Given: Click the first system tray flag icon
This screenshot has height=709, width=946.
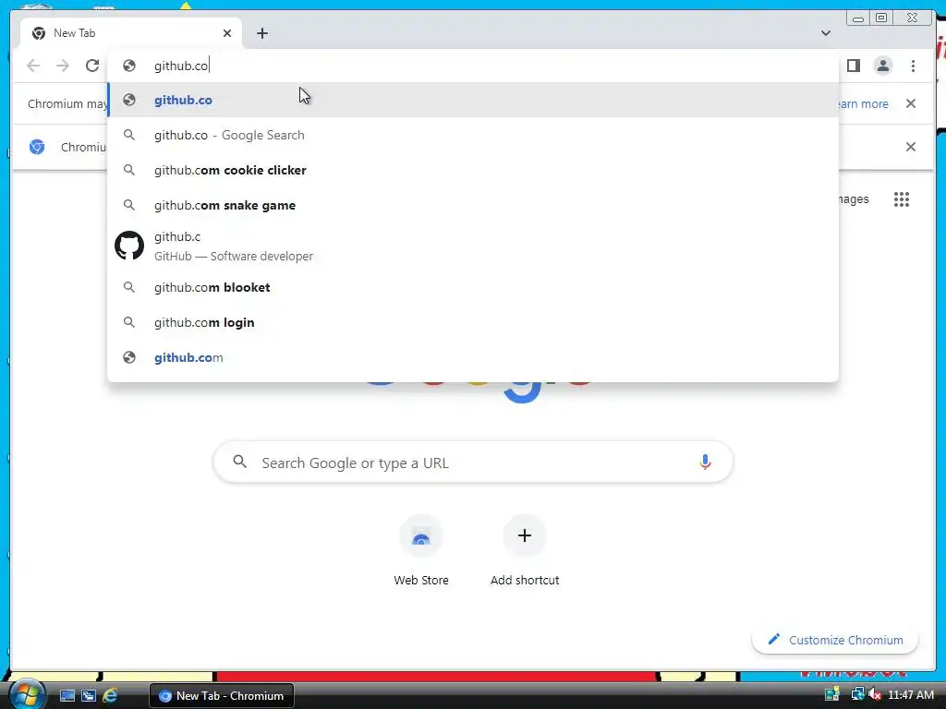Looking at the screenshot, I should (832, 694).
